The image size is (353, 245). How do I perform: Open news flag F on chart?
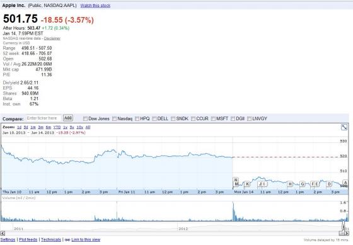point(313,184)
